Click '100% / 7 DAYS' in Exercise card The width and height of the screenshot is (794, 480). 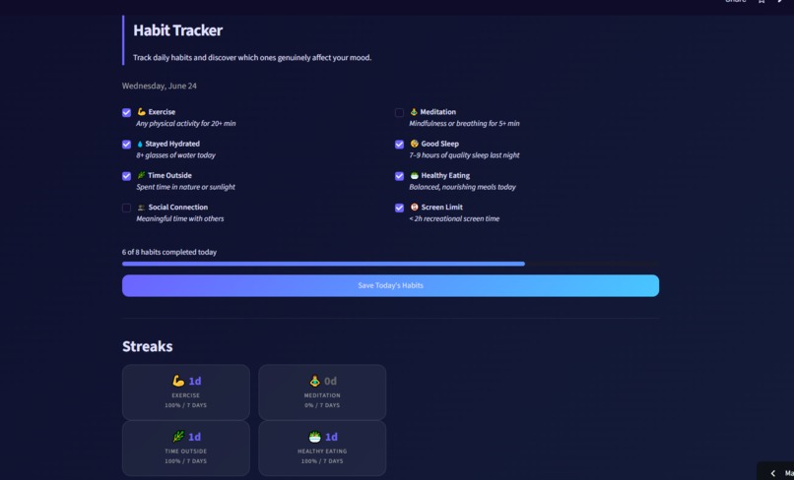[186, 405]
